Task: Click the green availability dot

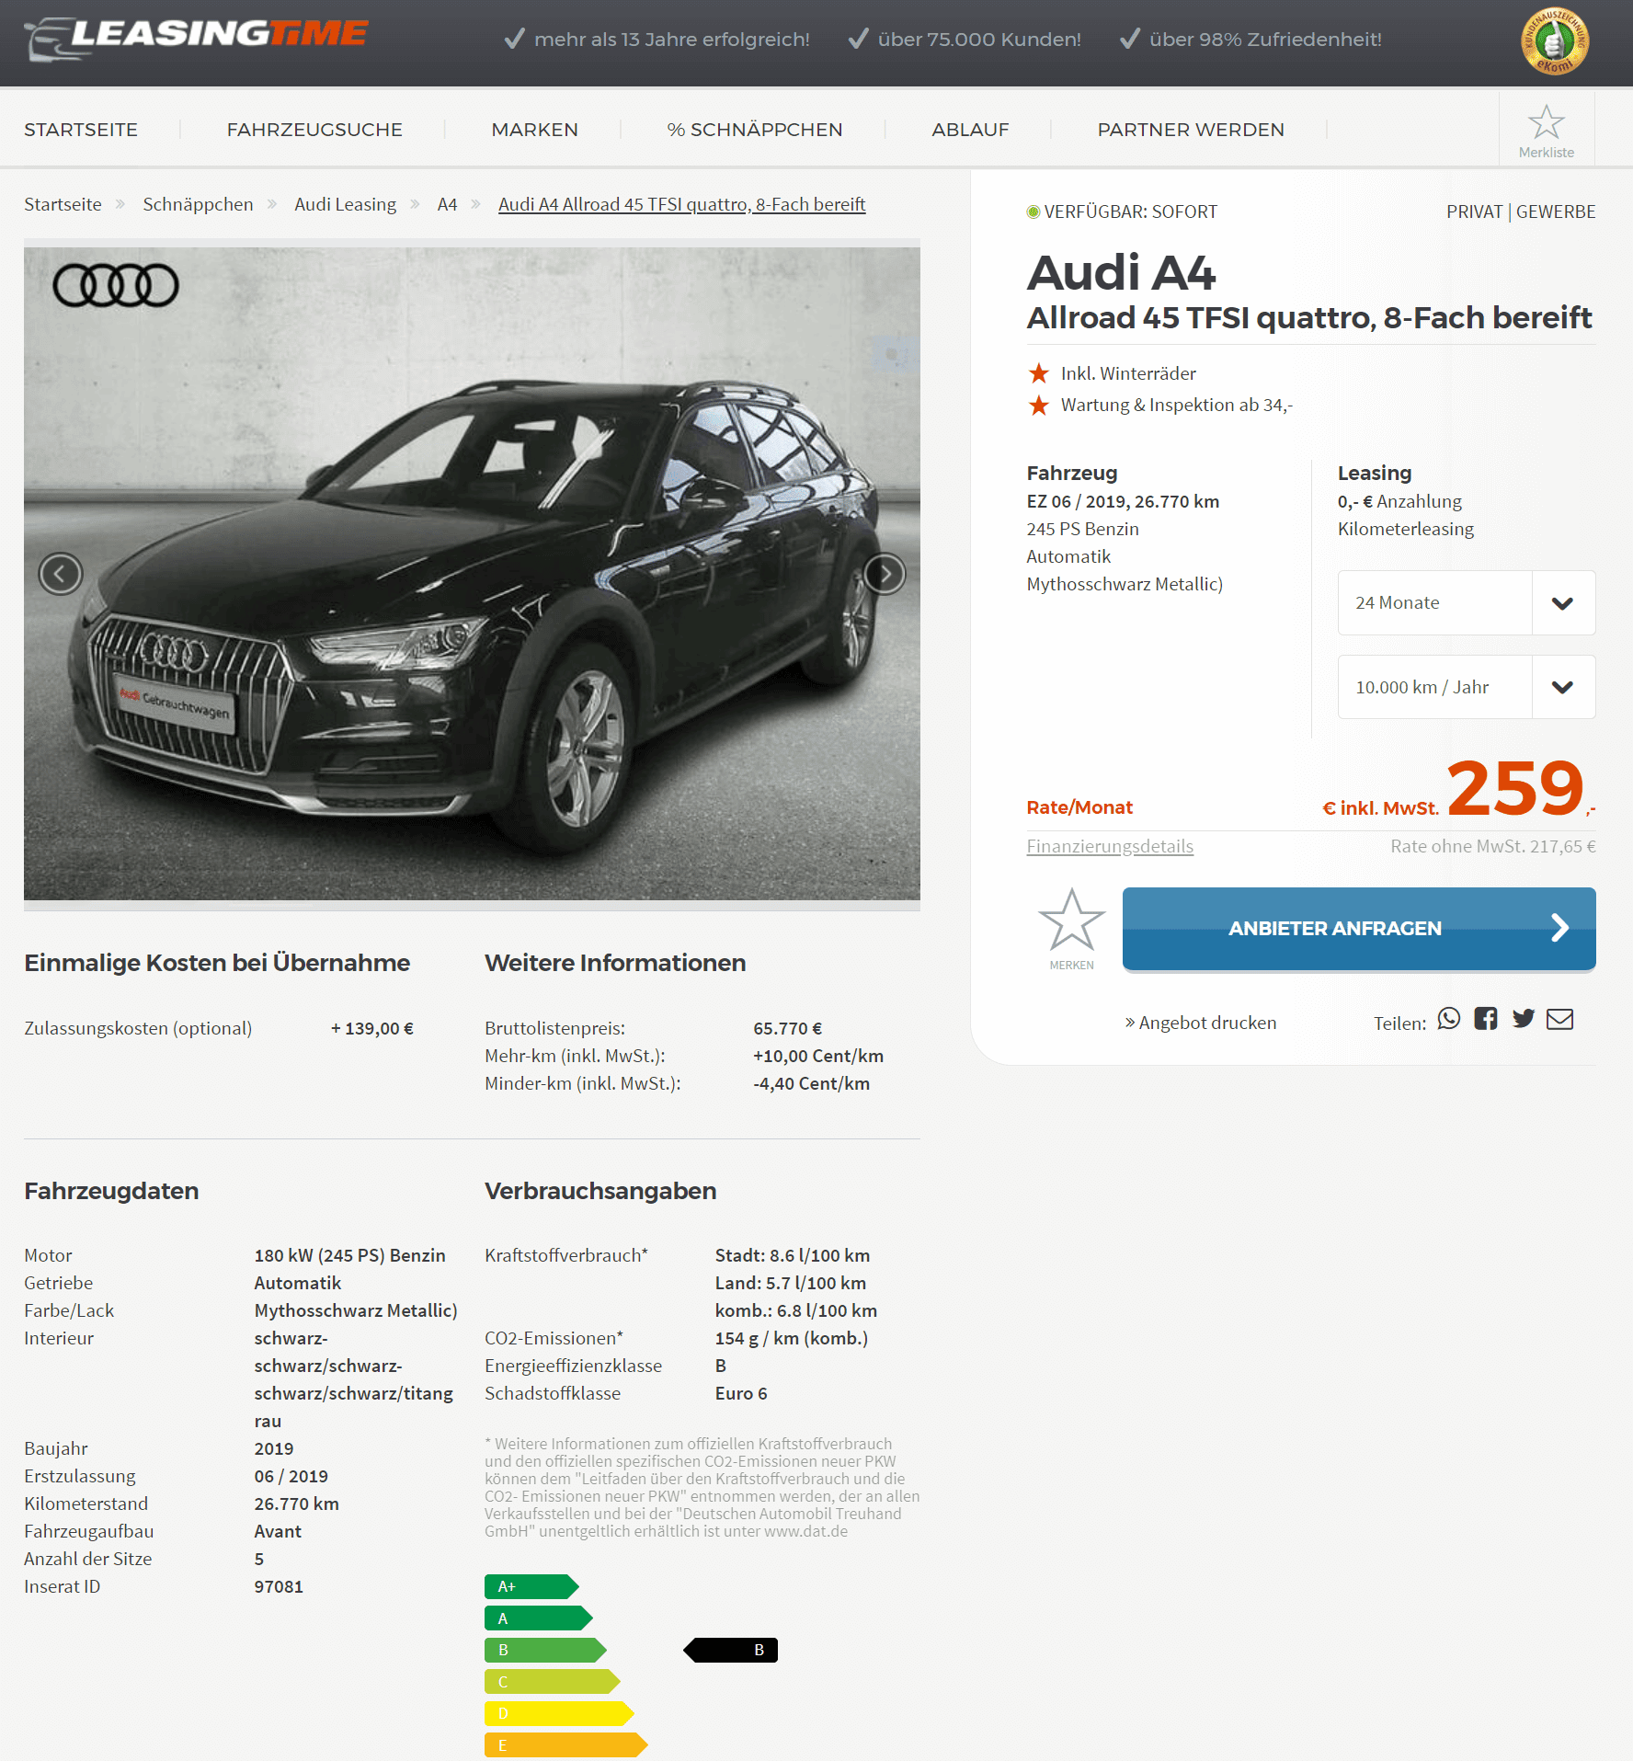Action: 1033,212
